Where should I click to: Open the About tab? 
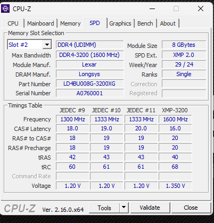pos(168,23)
